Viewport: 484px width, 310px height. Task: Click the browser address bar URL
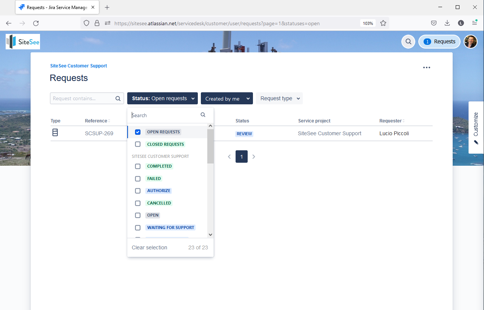tap(217, 23)
